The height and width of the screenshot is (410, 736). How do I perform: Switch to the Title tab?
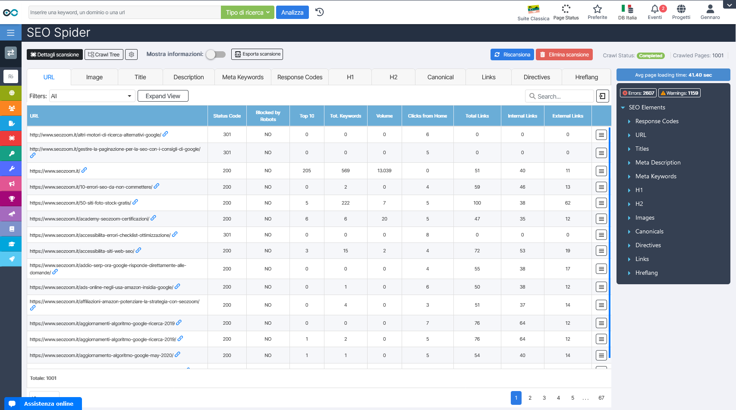tap(140, 77)
